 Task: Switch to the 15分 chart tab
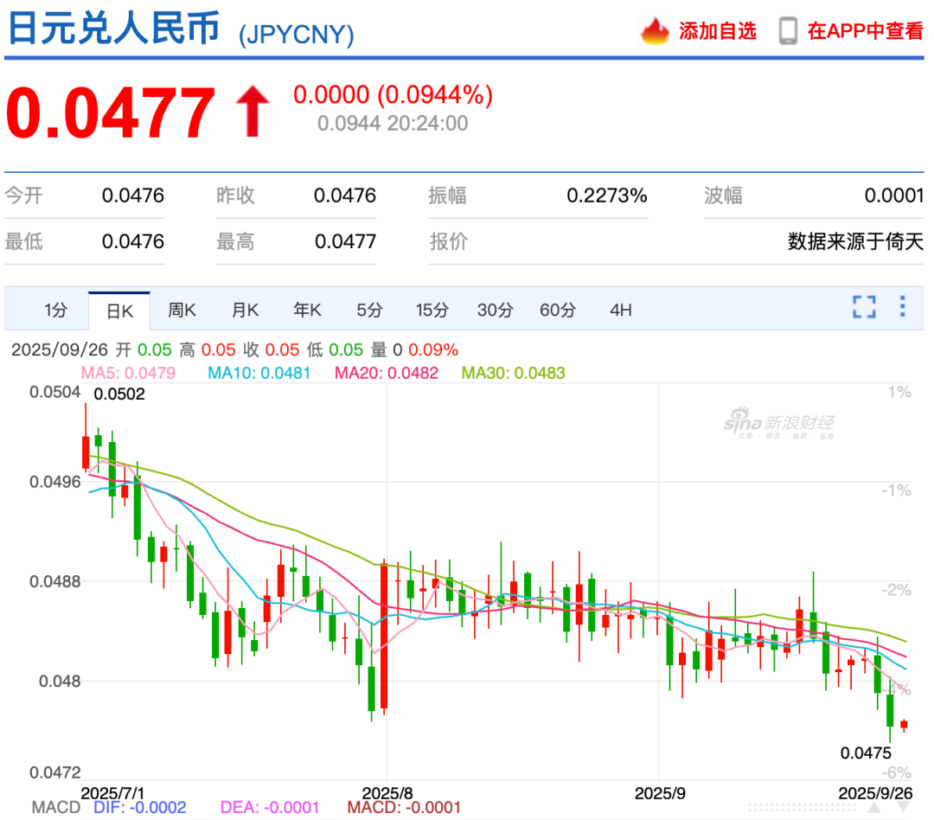click(432, 310)
